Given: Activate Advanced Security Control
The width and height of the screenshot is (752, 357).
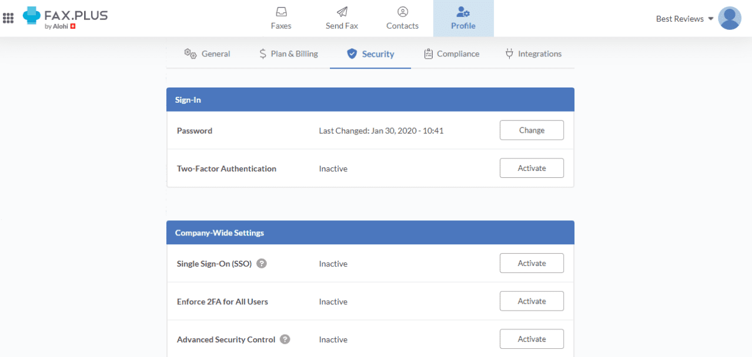Looking at the screenshot, I should click(531, 339).
